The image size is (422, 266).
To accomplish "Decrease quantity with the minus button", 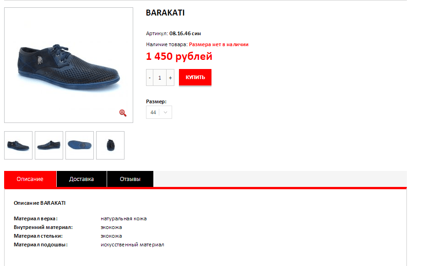I will click(150, 78).
